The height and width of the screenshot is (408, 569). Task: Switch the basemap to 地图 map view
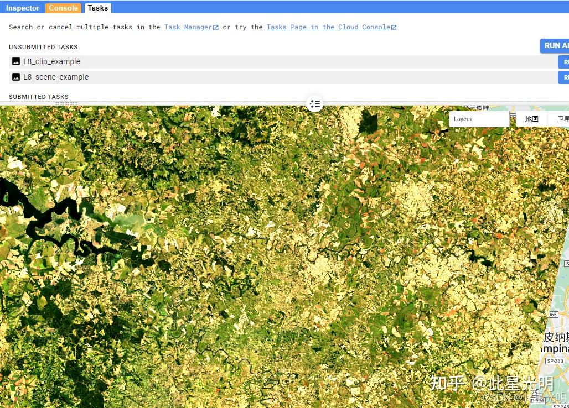pos(531,119)
